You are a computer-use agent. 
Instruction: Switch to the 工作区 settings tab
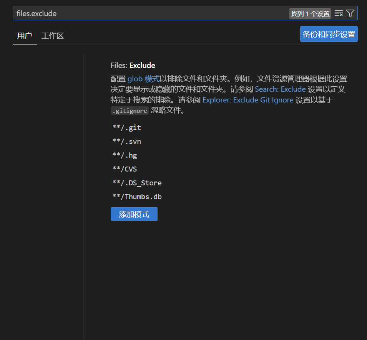click(52, 36)
